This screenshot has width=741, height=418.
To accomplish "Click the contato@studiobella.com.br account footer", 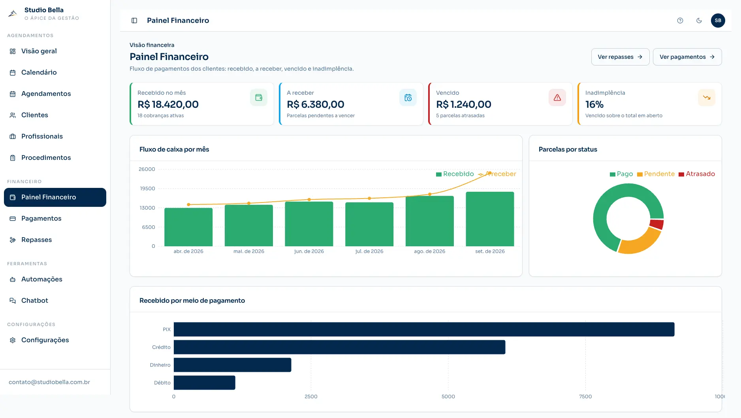I will coord(49,382).
